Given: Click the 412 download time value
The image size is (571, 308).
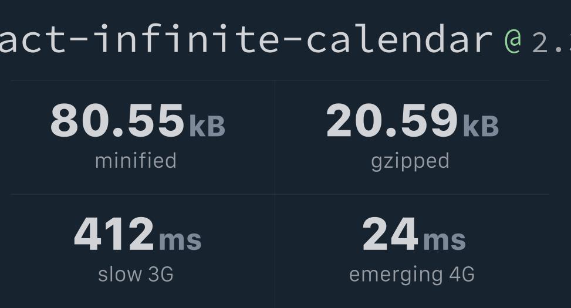Looking at the screenshot, I should [x=114, y=233].
